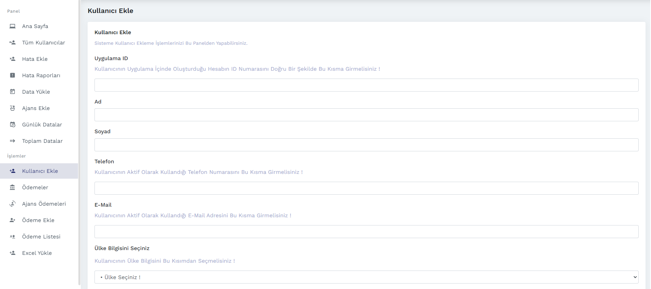Image resolution: width=651 pixels, height=289 pixels.
Task: Click the Tüm Kullanıcılar people icon
Action: point(13,43)
